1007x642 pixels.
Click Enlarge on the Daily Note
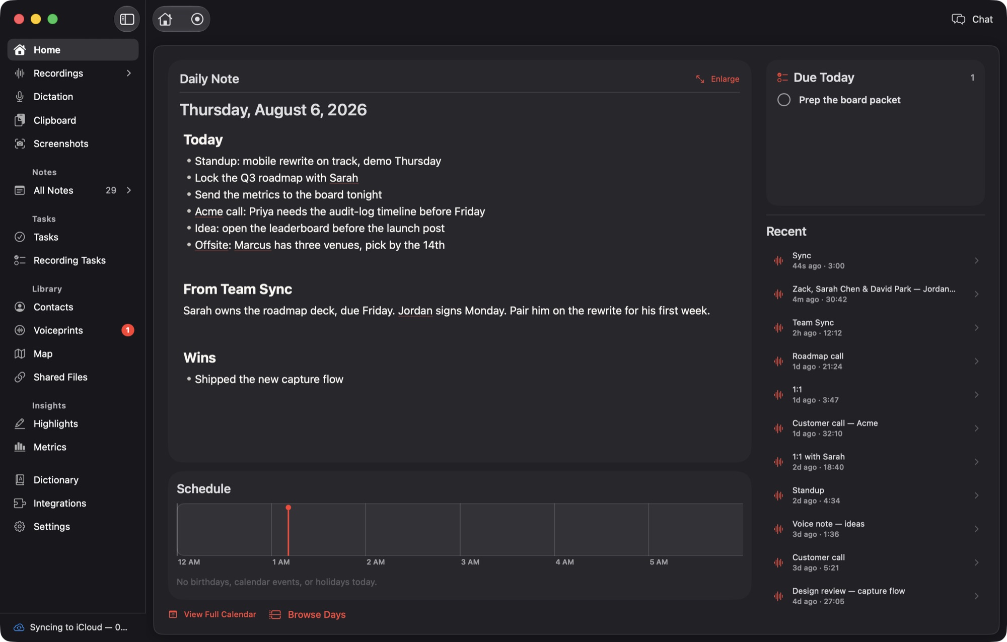point(717,79)
